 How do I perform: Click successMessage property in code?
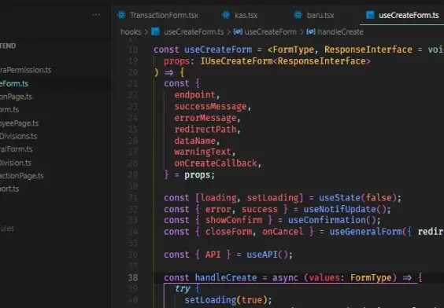210,106
